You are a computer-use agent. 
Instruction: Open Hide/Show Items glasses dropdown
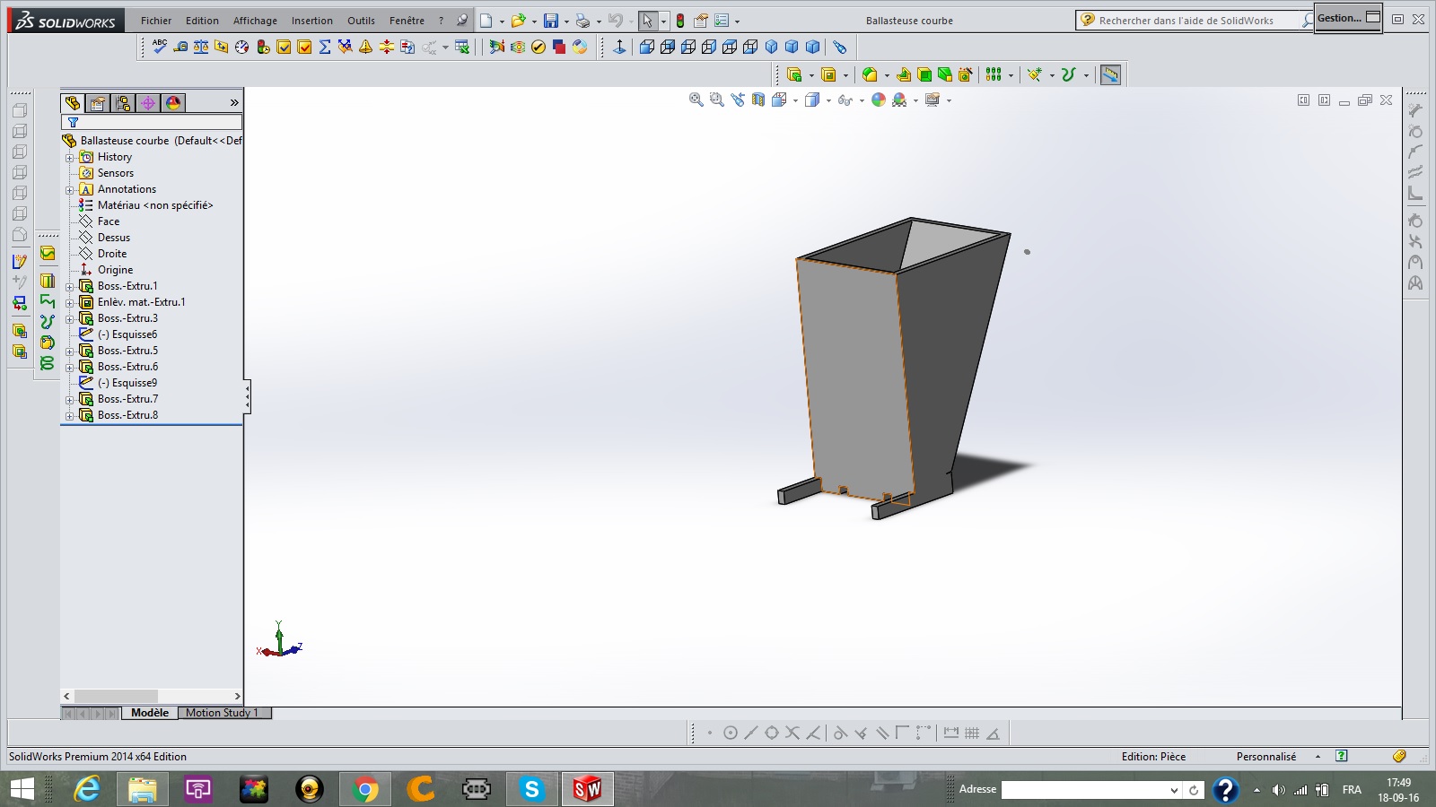click(x=862, y=100)
